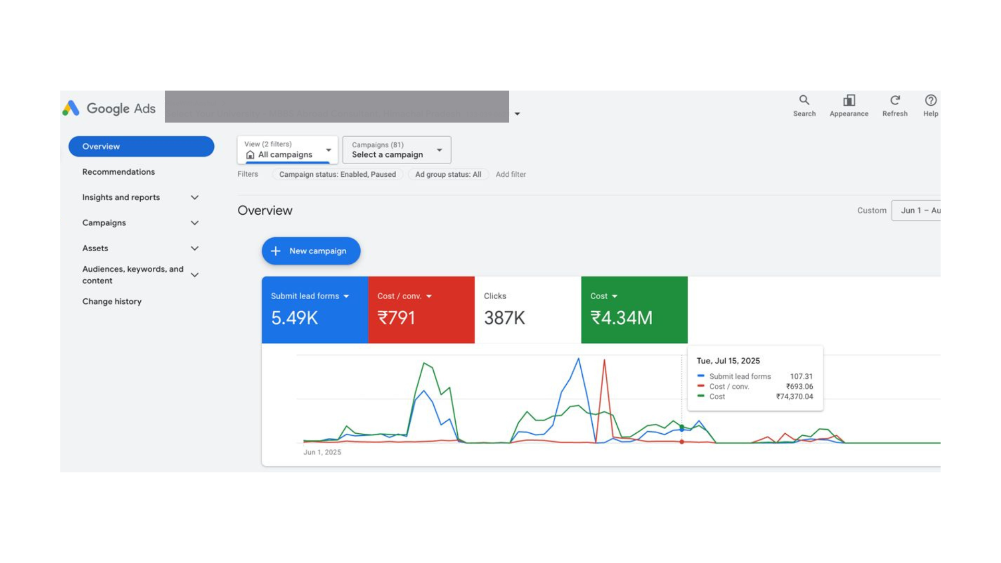Open the View All campaigns dropdown
Viewport: 1001px width, 563px height.
point(287,150)
